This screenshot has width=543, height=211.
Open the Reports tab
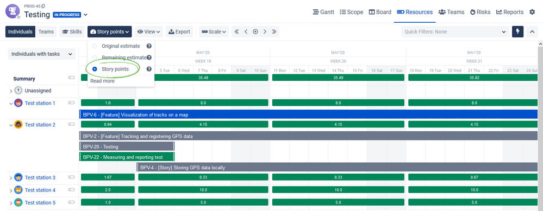pos(510,12)
